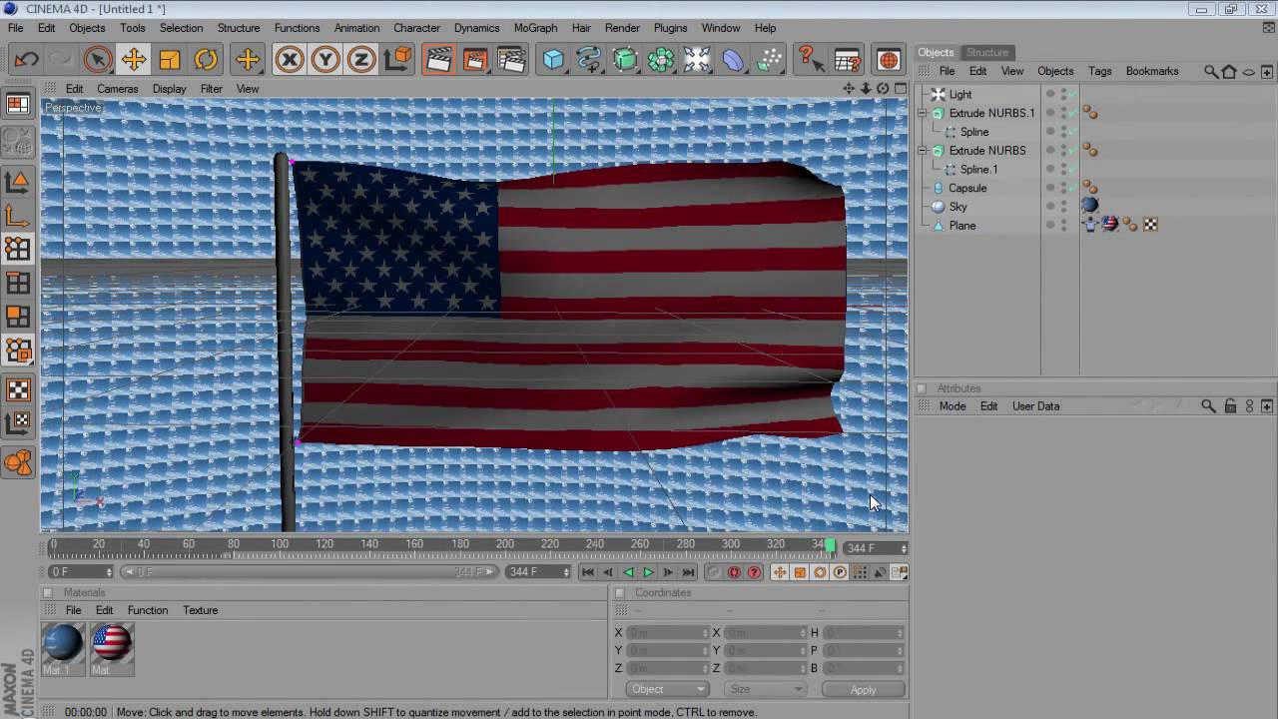
Task: Click the green timeline playhead marker
Action: pos(830,545)
